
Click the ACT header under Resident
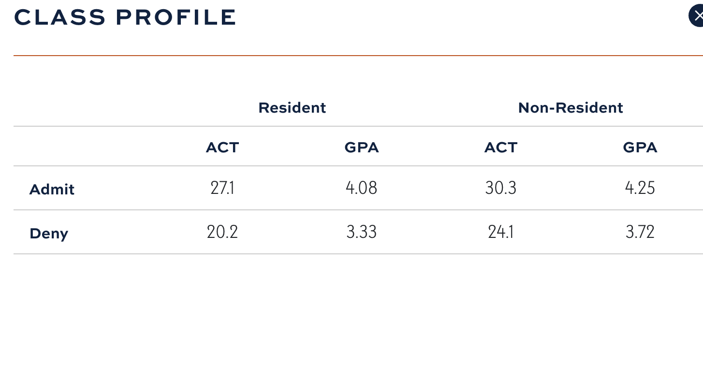222,147
